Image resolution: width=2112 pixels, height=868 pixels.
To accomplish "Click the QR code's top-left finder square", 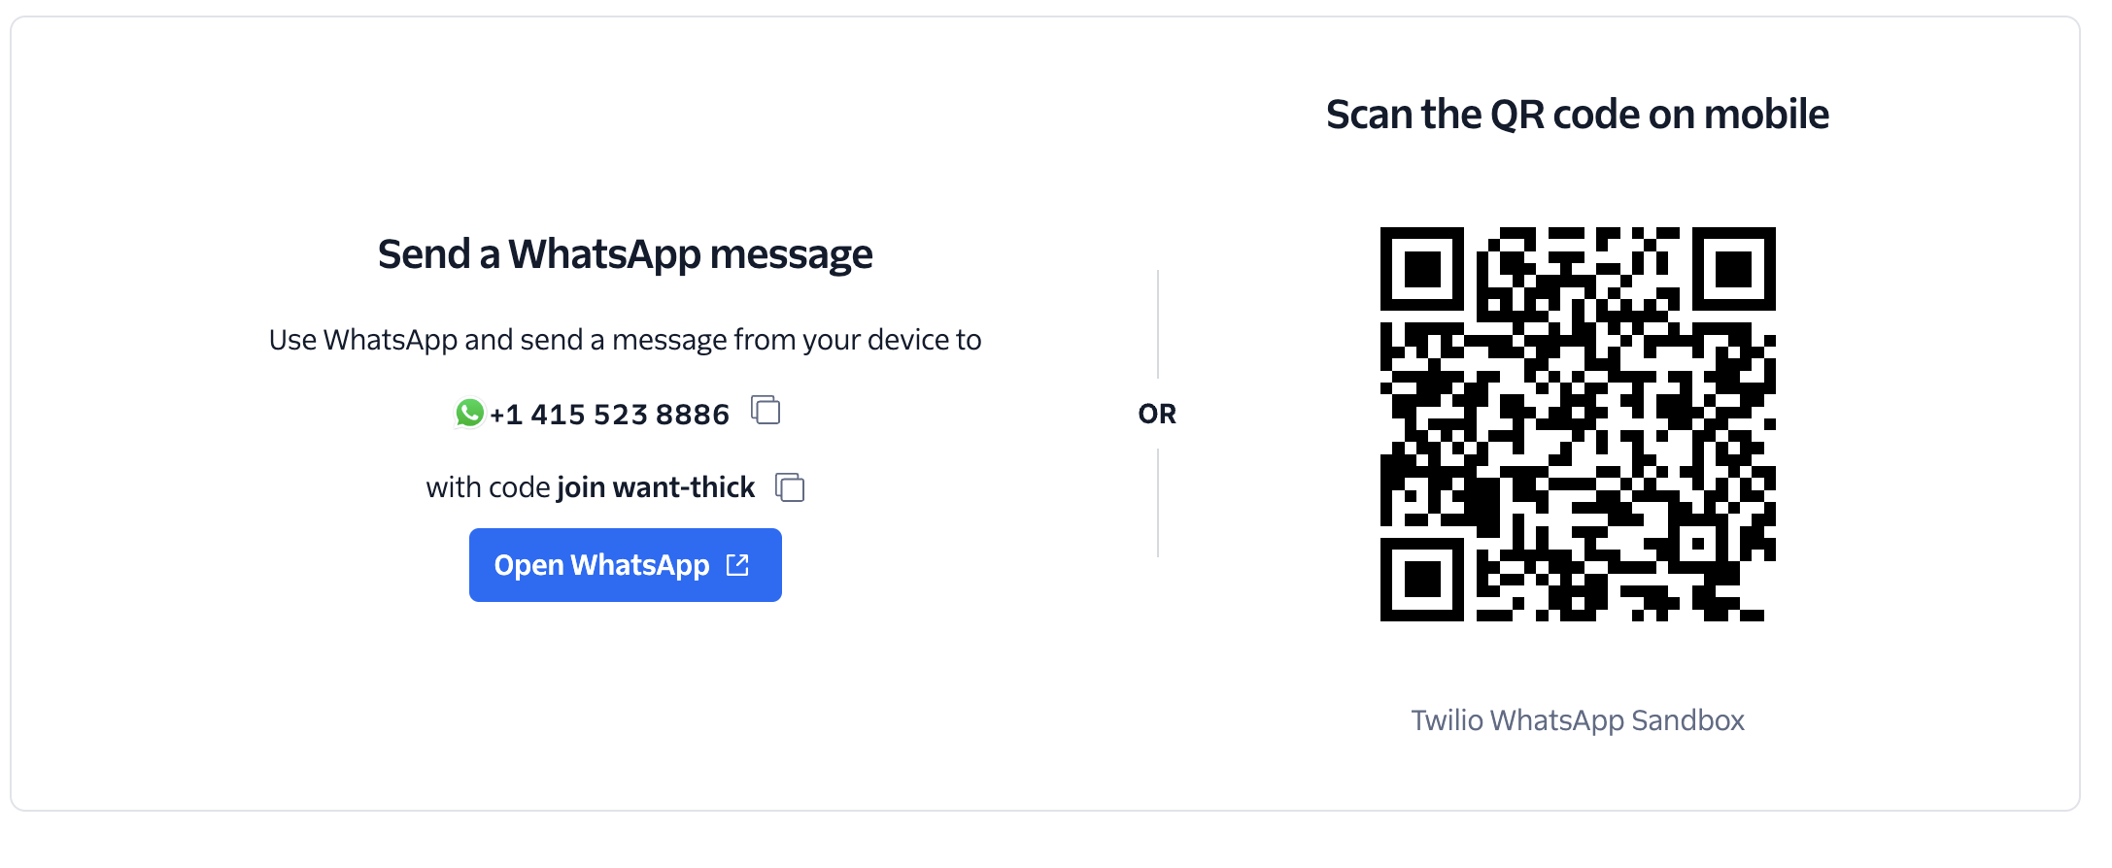I will tap(1422, 269).
